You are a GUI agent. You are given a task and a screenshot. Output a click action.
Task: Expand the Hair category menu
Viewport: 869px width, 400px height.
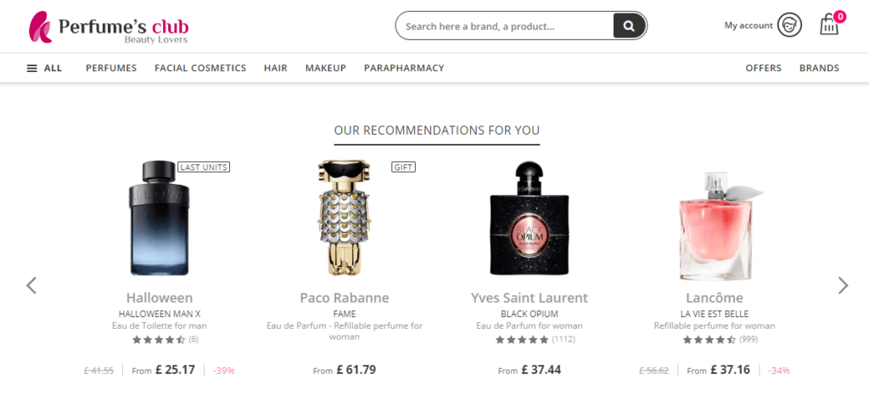pyautogui.click(x=276, y=68)
